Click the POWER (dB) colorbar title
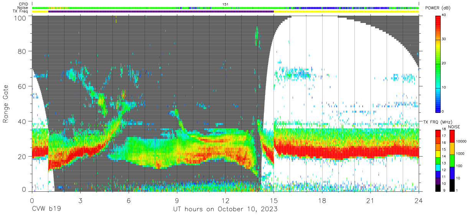This screenshot has width=471, height=217. 438,8
